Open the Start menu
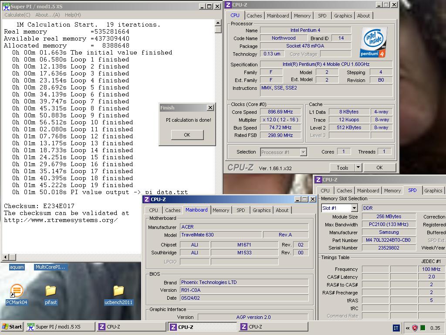Image resolution: width=446 pixels, height=335 pixels. tap(12, 327)
